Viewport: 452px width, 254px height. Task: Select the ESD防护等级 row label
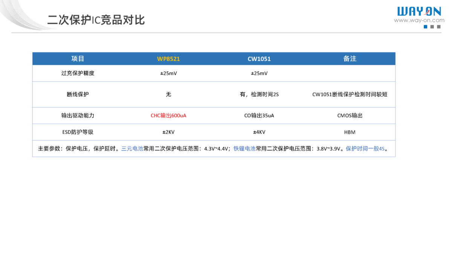tap(78, 132)
